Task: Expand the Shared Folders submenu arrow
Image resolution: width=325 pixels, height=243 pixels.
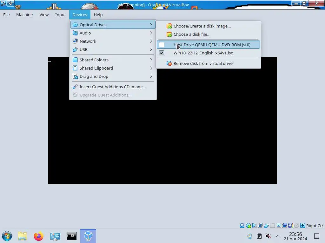Action: click(151, 60)
